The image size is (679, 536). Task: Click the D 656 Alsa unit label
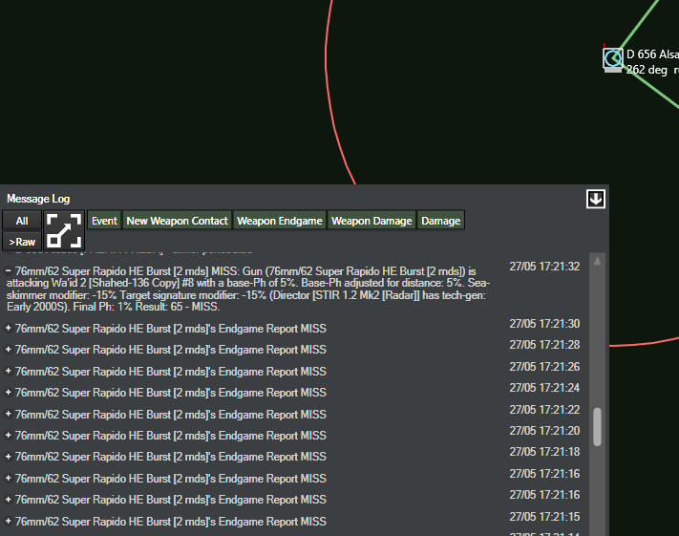(x=652, y=54)
